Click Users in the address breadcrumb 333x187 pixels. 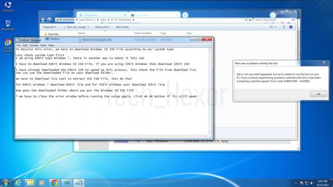[103, 20]
